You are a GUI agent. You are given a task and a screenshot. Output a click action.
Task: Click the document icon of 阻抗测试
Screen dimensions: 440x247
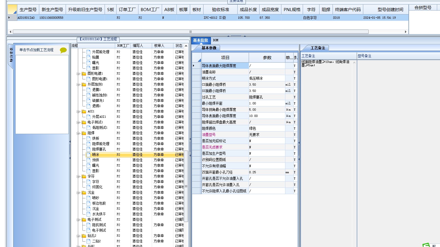click(x=88, y=225)
